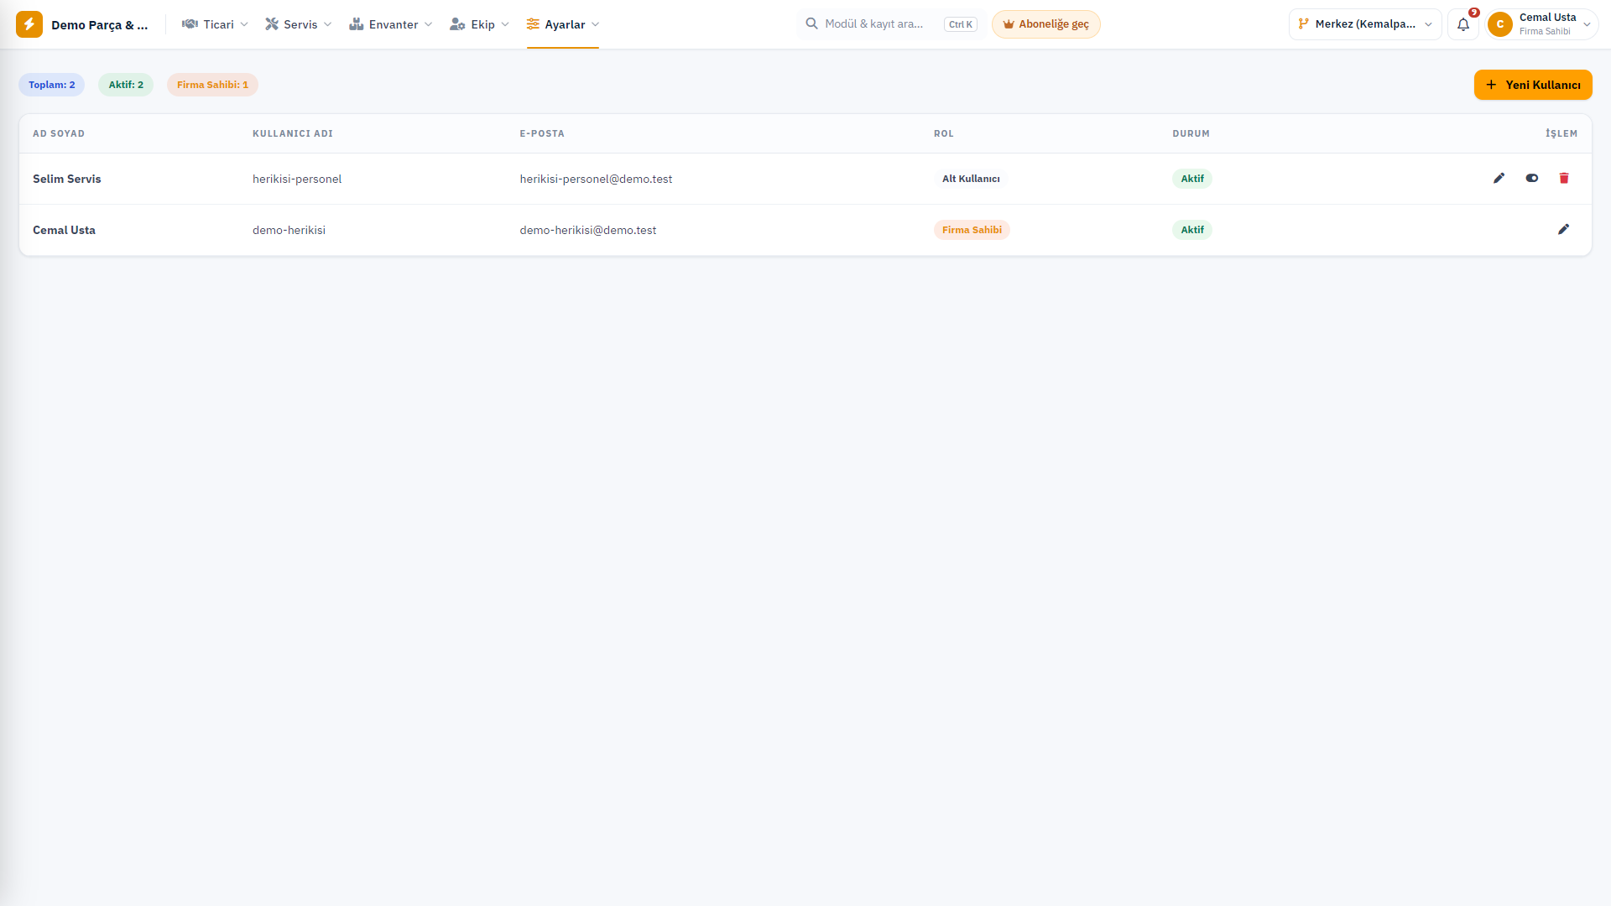Click Aktif status for Cemal Usta
This screenshot has height=906, width=1611.
[x=1192, y=230]
